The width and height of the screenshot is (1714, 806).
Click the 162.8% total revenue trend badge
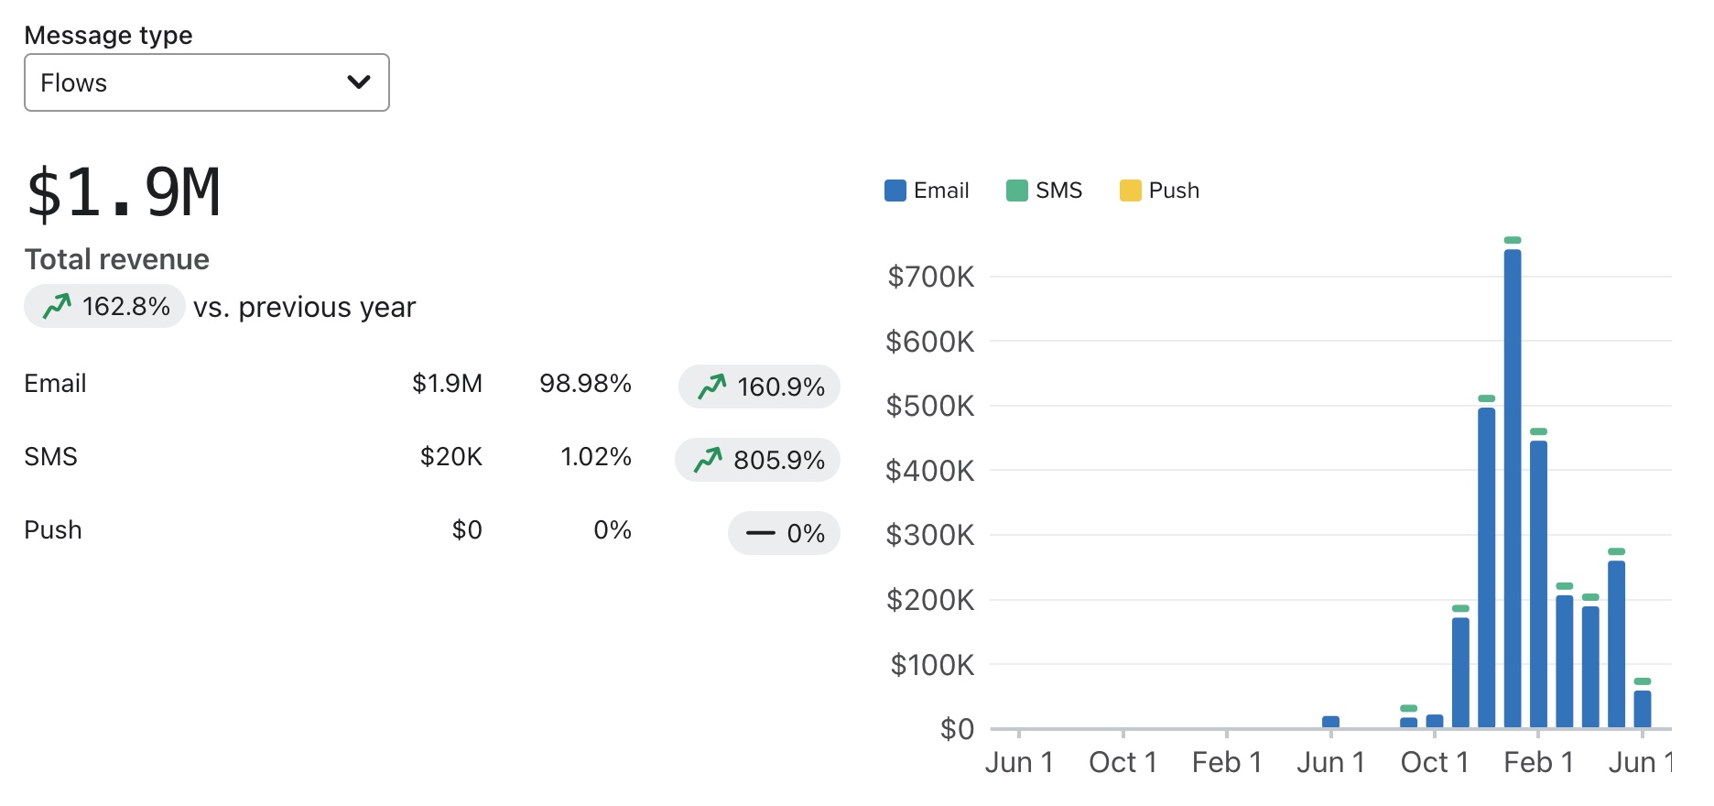[105, 306]
